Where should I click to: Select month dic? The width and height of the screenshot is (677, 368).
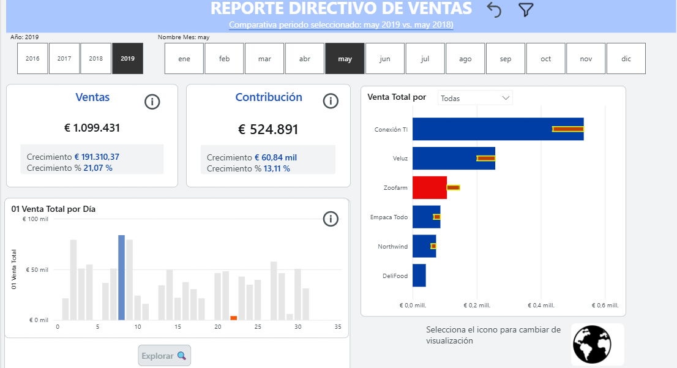click(626, 58)
